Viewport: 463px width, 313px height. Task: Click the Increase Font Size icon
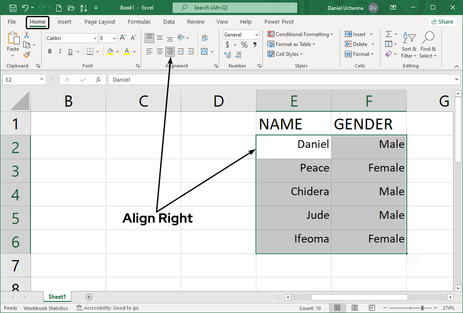(x=123, y=38)
